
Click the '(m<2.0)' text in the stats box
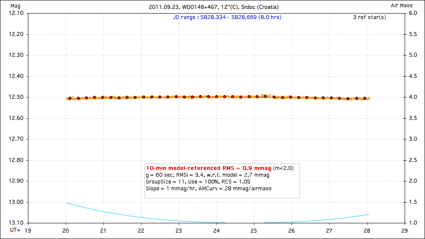283,168
